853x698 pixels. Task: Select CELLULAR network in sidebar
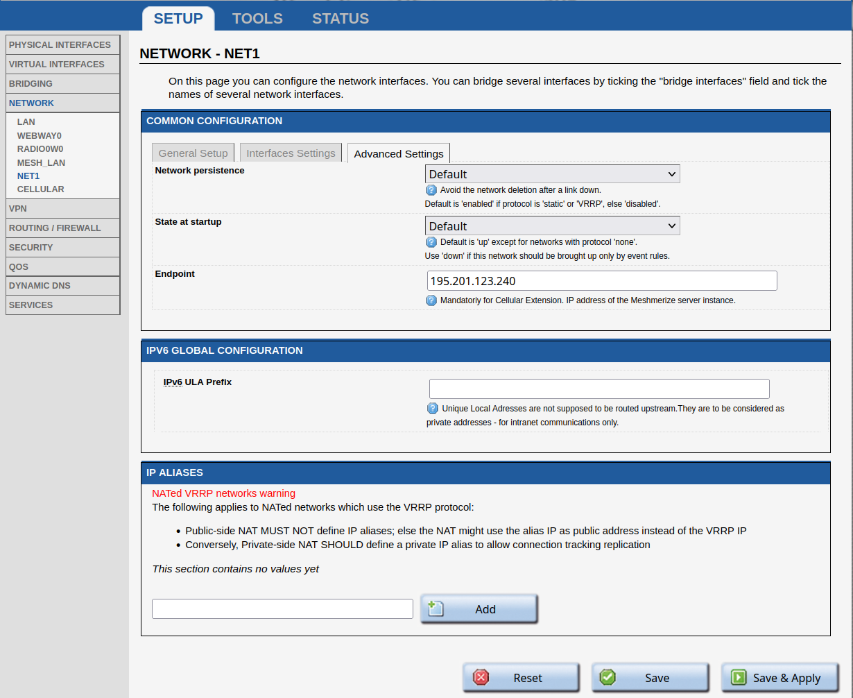(x=40, y=189)
